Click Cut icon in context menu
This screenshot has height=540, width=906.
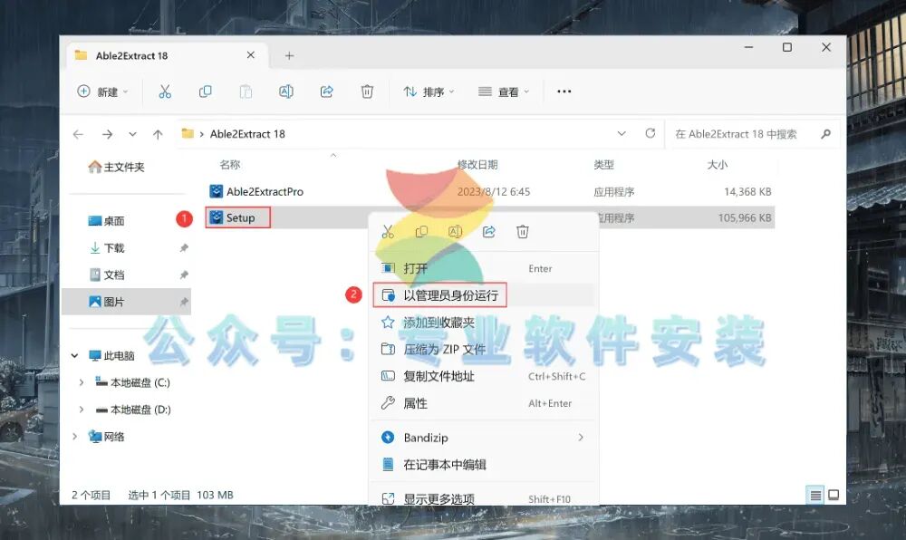tap(388, 232)
